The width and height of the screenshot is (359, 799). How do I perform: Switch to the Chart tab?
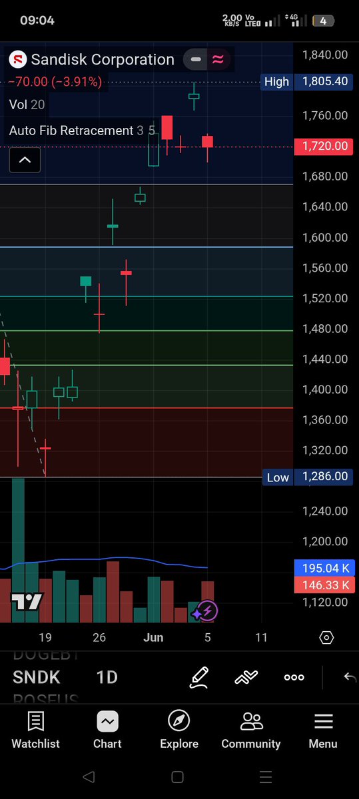pyautogui.click(x=107, y=730)
